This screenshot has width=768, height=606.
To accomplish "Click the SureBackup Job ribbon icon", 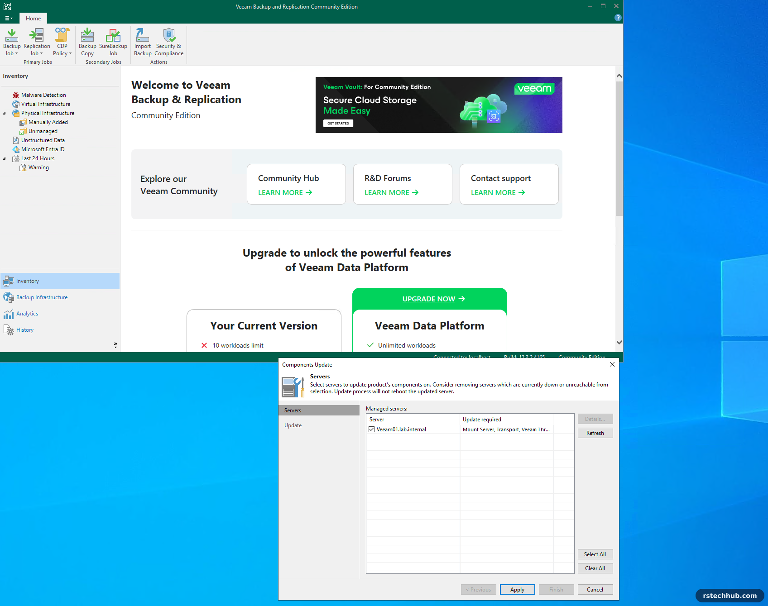I will pos(113,42).
